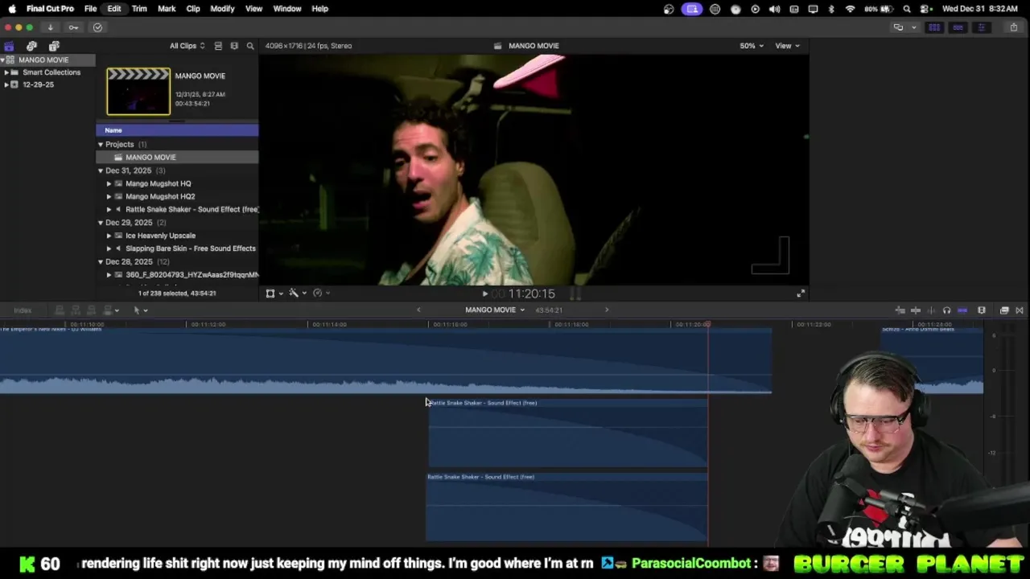Open macOS Control Center icon
The image size is (1030, 579).
pos(926,9)
